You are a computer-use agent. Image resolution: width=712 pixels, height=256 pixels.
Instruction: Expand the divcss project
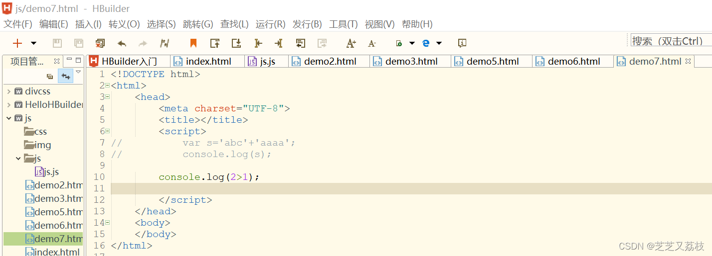(x=9, y=91)
